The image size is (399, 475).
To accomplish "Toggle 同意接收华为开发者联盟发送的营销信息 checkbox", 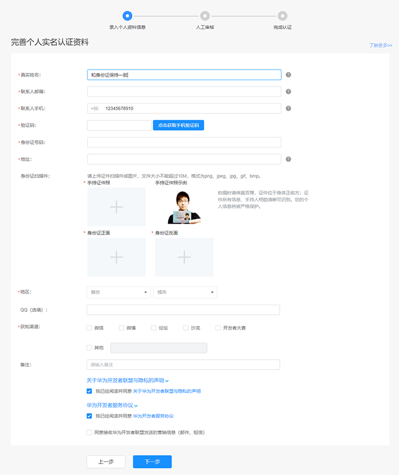I will [89, 433].
